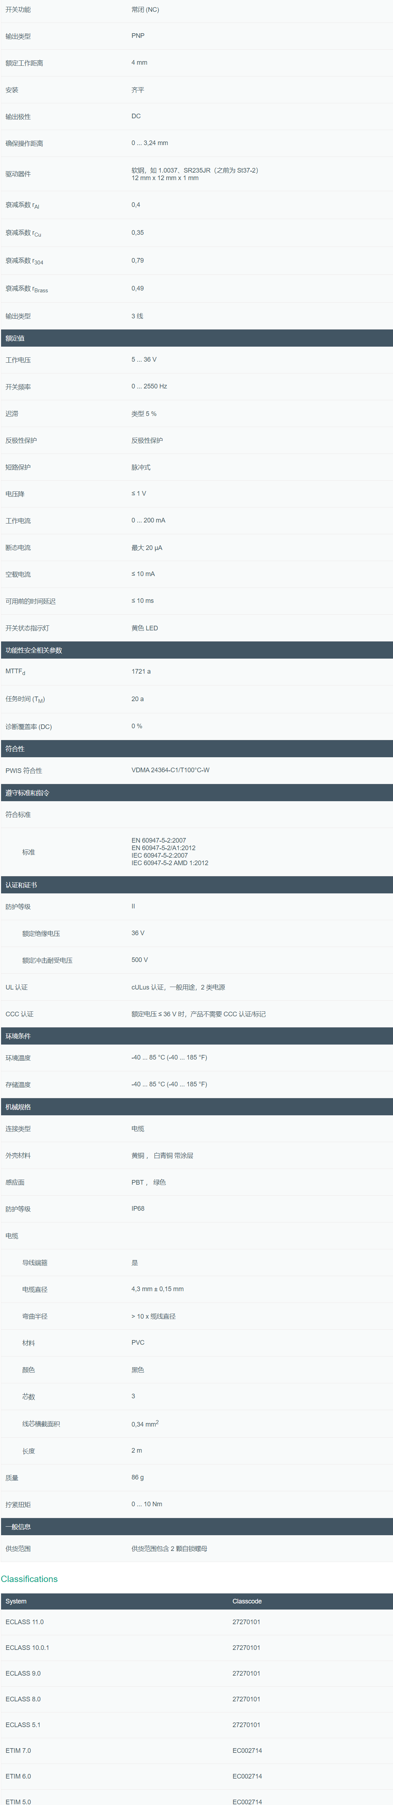Click the value '0,79' for r304
The height and width of the screenshot is (1805, 393).
click(x=138, y=260)
